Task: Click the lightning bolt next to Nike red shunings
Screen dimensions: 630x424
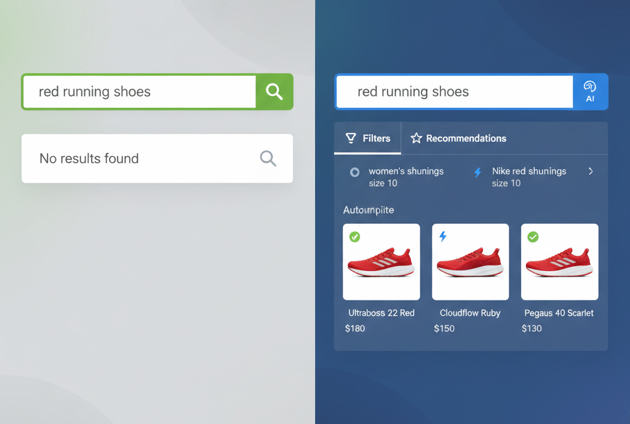Action: coord(478,172)
